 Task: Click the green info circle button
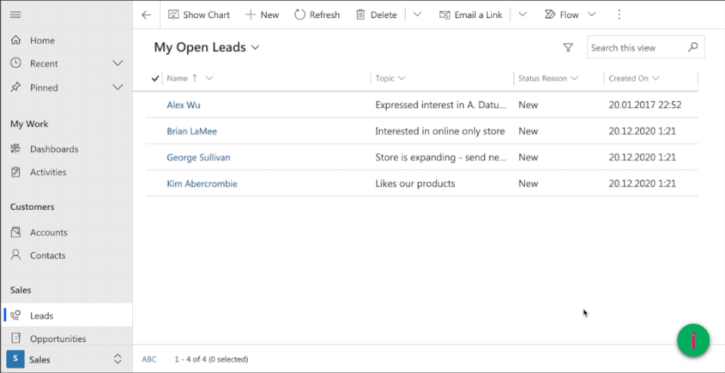click(693, 341)
